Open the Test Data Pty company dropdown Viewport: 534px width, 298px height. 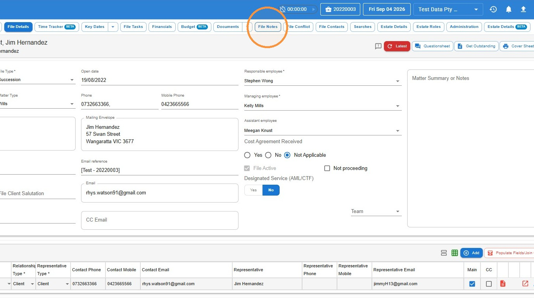point(448,9)
